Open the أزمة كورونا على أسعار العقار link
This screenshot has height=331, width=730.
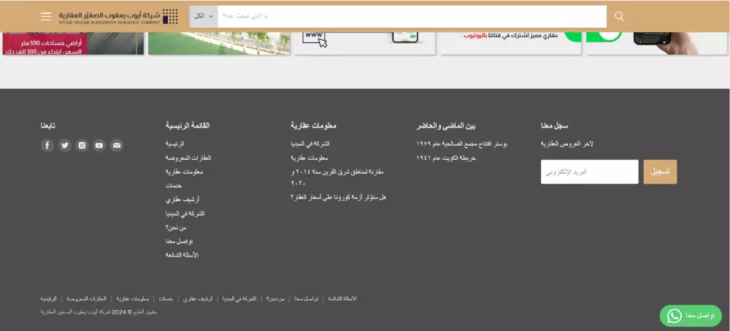339,197
